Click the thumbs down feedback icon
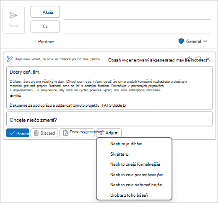This screenshot has height=203, width=218. [x=198, y=59]
